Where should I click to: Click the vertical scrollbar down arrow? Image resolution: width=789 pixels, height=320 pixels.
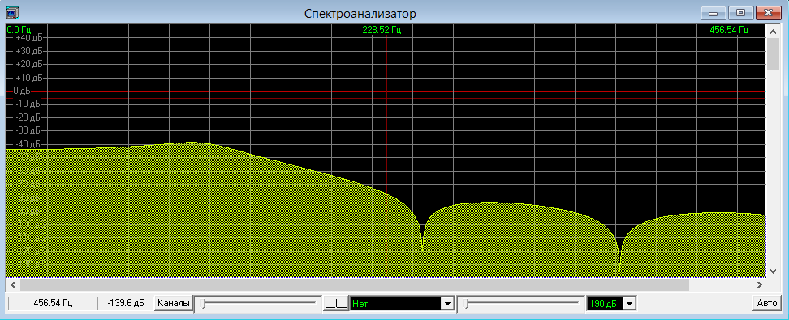coord(774,271)
